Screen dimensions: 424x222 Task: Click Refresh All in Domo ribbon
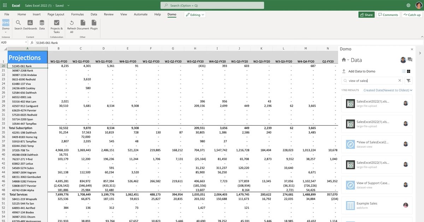tap(71, 27)
